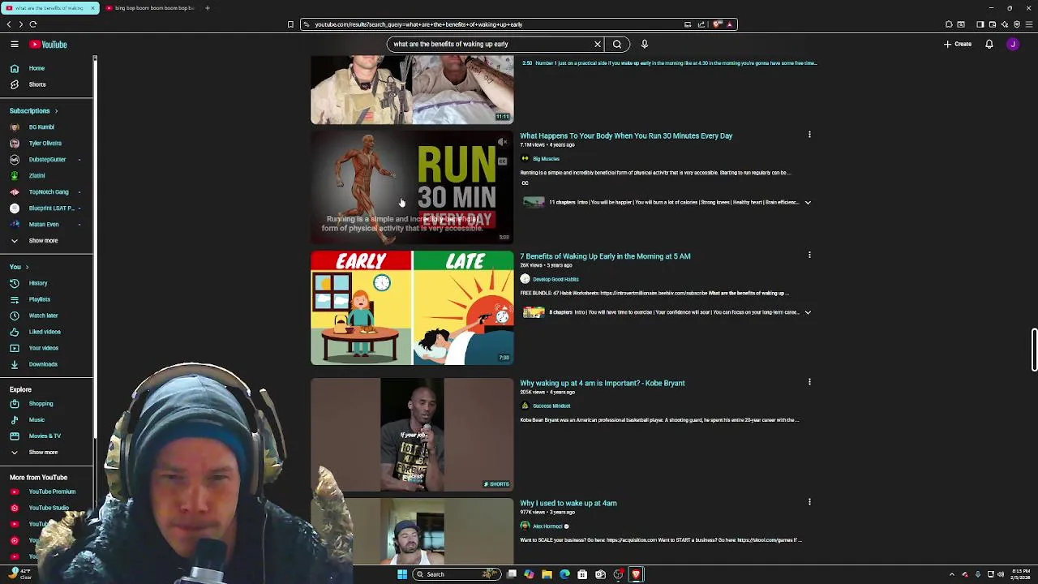Open the Early vs Late video thumbnail
This screenshot has width=1038, height=584.
(x=412, y=307)
